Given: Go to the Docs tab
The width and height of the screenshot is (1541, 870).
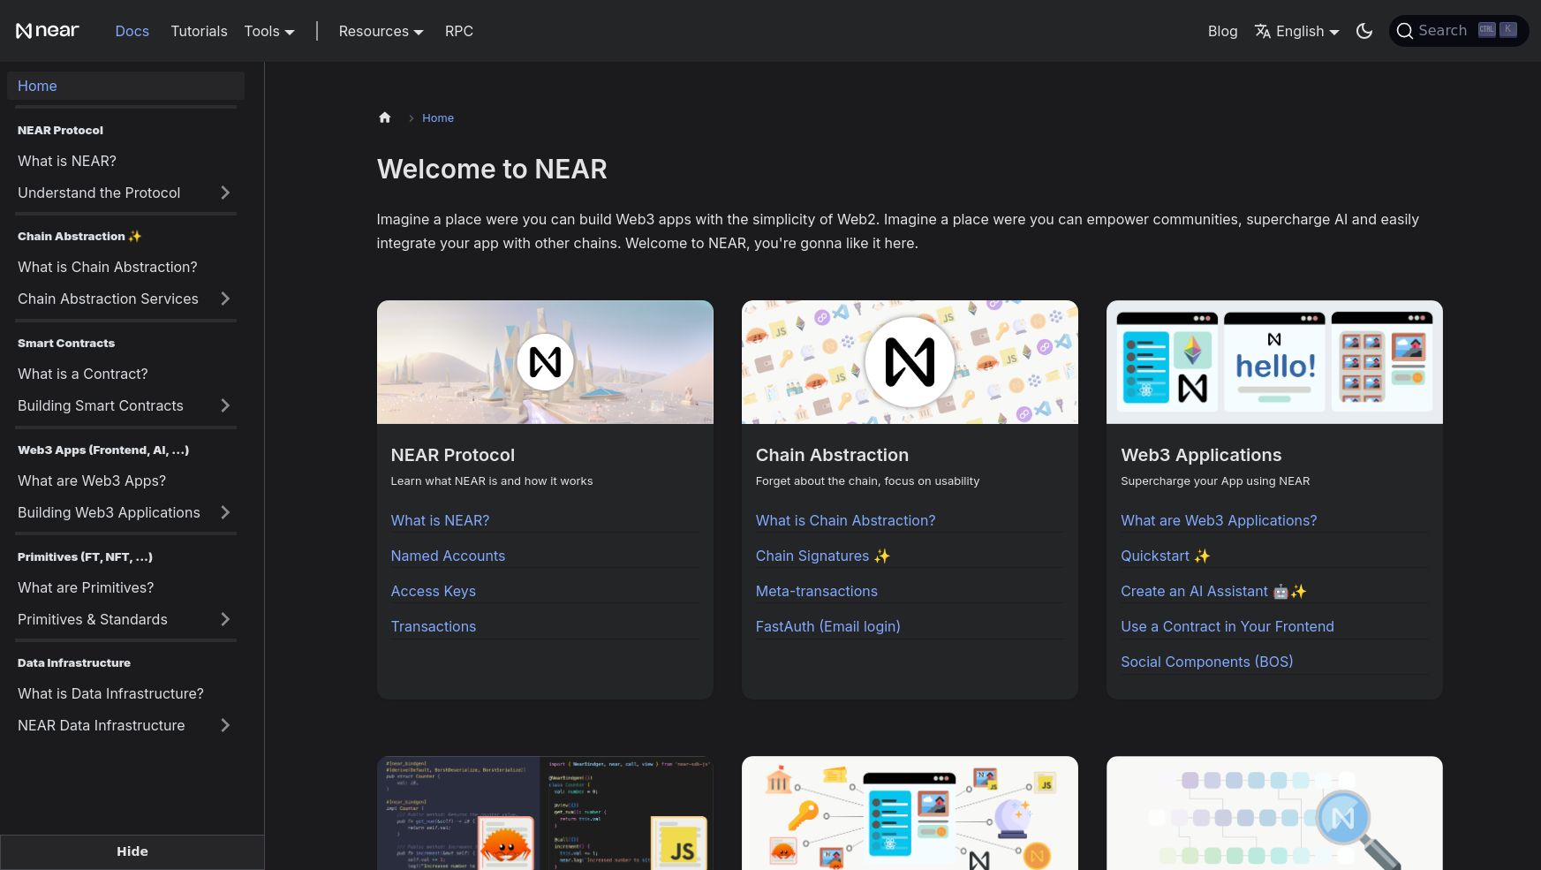Looking at the screenshot, I should 132,31.
